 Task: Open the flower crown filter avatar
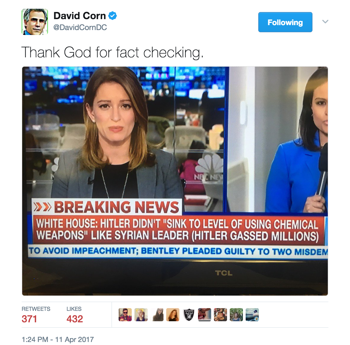pyautogui.click(x=141, y=315)
